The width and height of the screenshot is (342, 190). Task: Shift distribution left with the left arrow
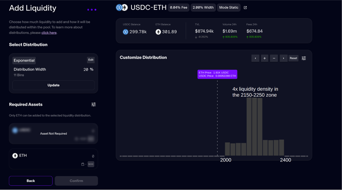point(255,58)
